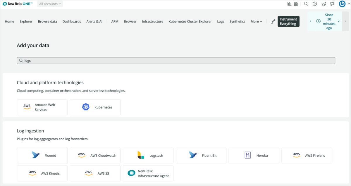This screenshot has height=186, width=351.
Task: Click the clock icon in time picker
Action: click(x=318, y=21)
